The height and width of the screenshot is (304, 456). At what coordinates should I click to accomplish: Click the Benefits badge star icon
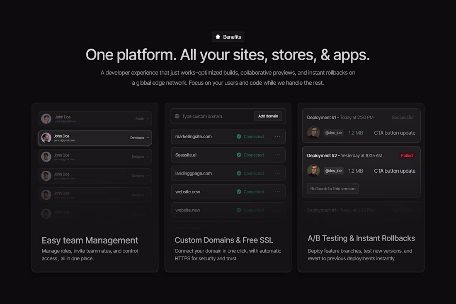tap(218, 37)
